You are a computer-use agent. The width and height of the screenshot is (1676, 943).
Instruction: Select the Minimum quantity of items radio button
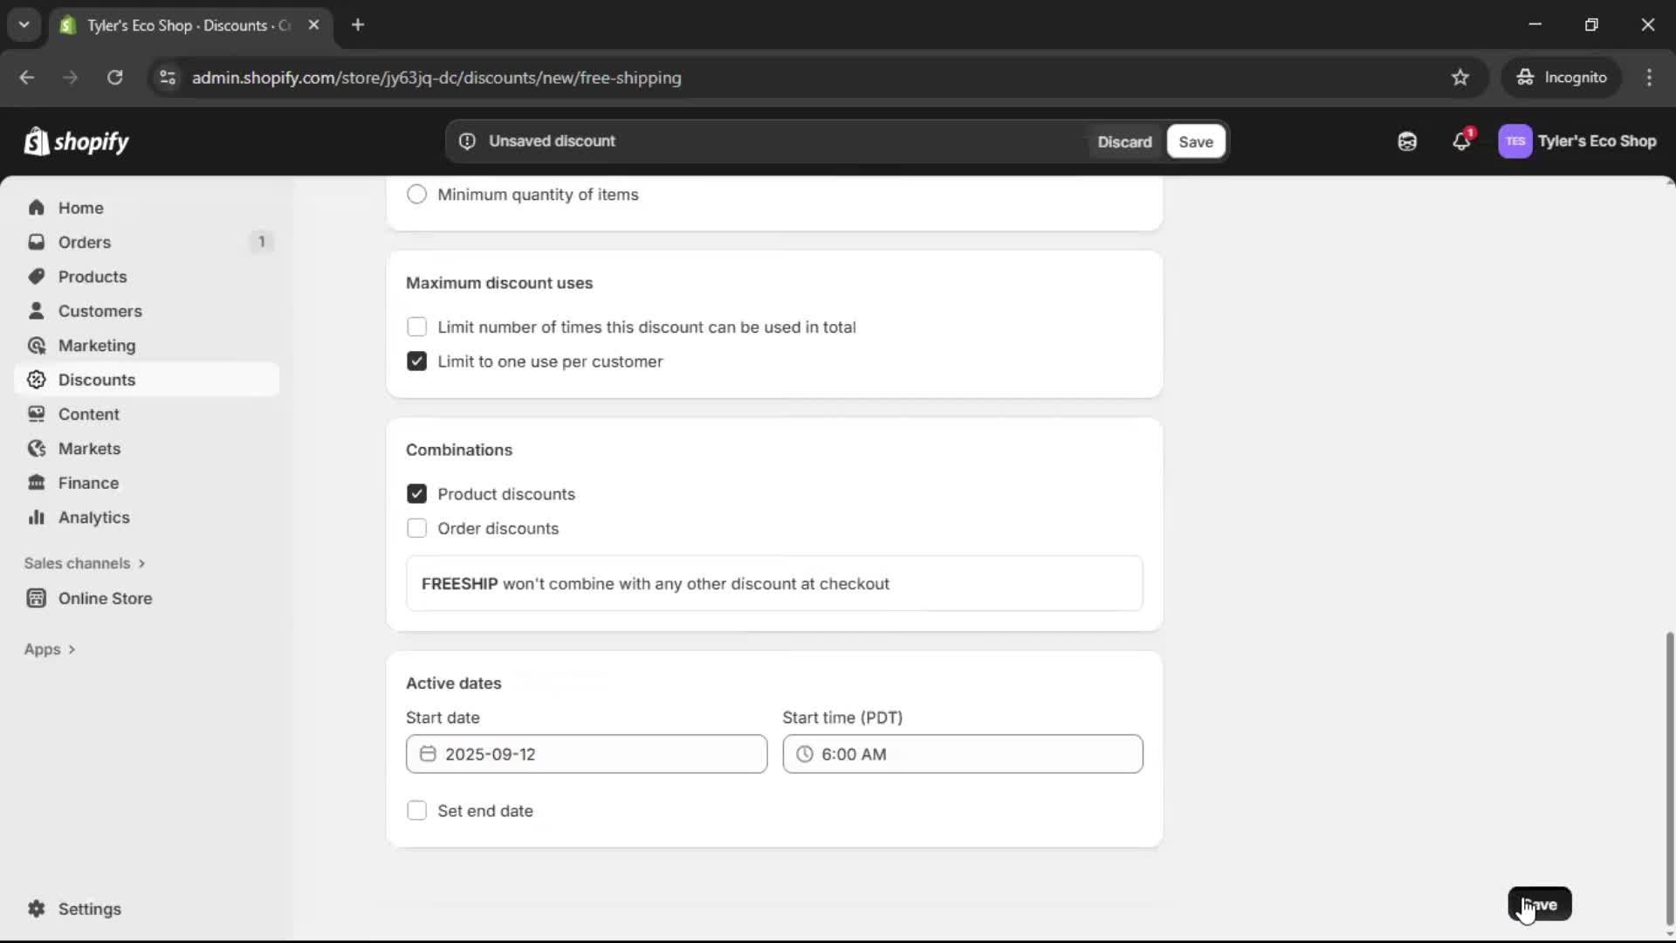click(x=416, y=194)
